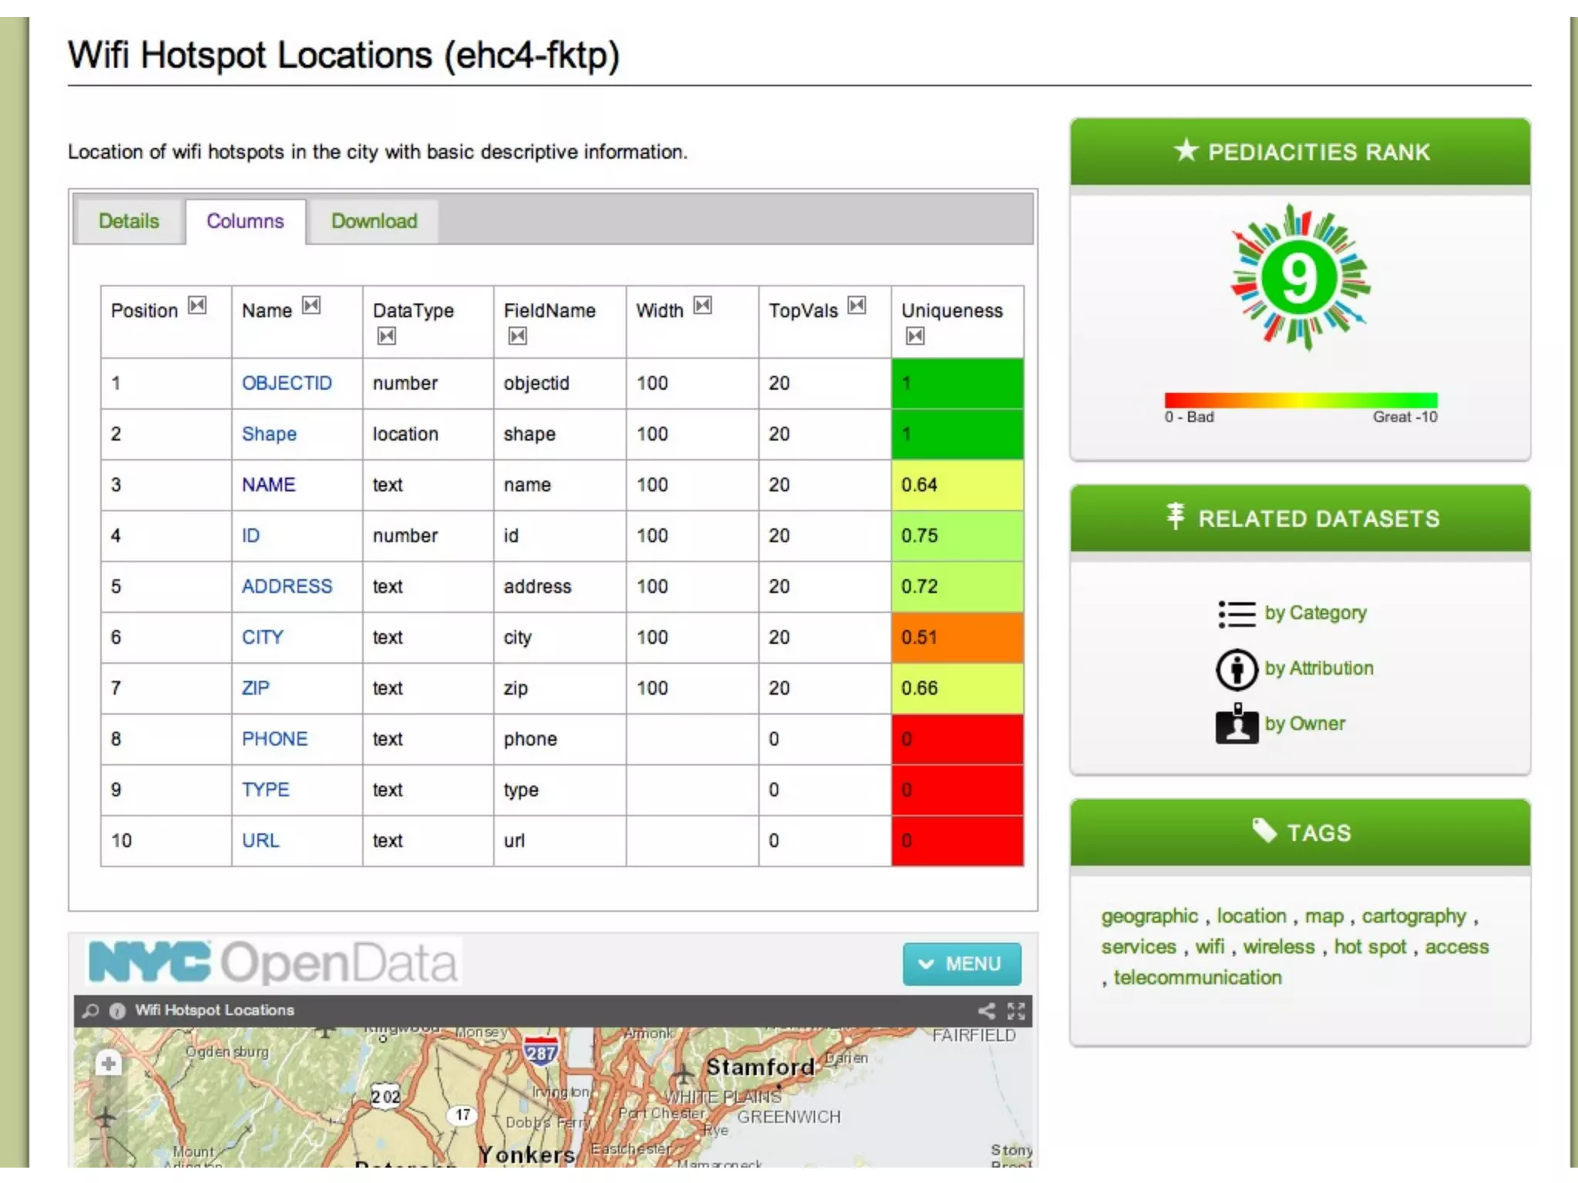Click the by Owner badge icon

click(1236, 724)
